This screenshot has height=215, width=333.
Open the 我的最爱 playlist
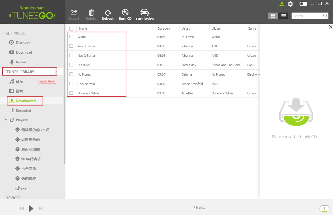coord(25,178)
